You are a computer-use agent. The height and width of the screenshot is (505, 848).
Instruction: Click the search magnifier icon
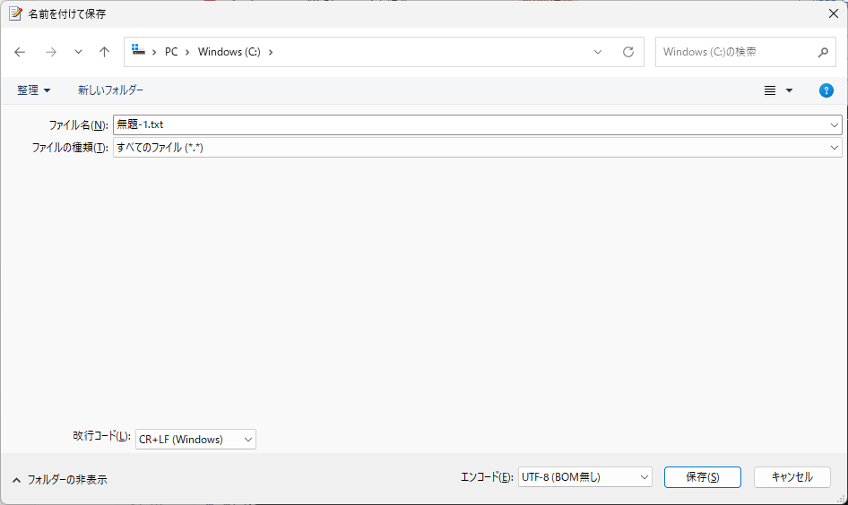823,52
